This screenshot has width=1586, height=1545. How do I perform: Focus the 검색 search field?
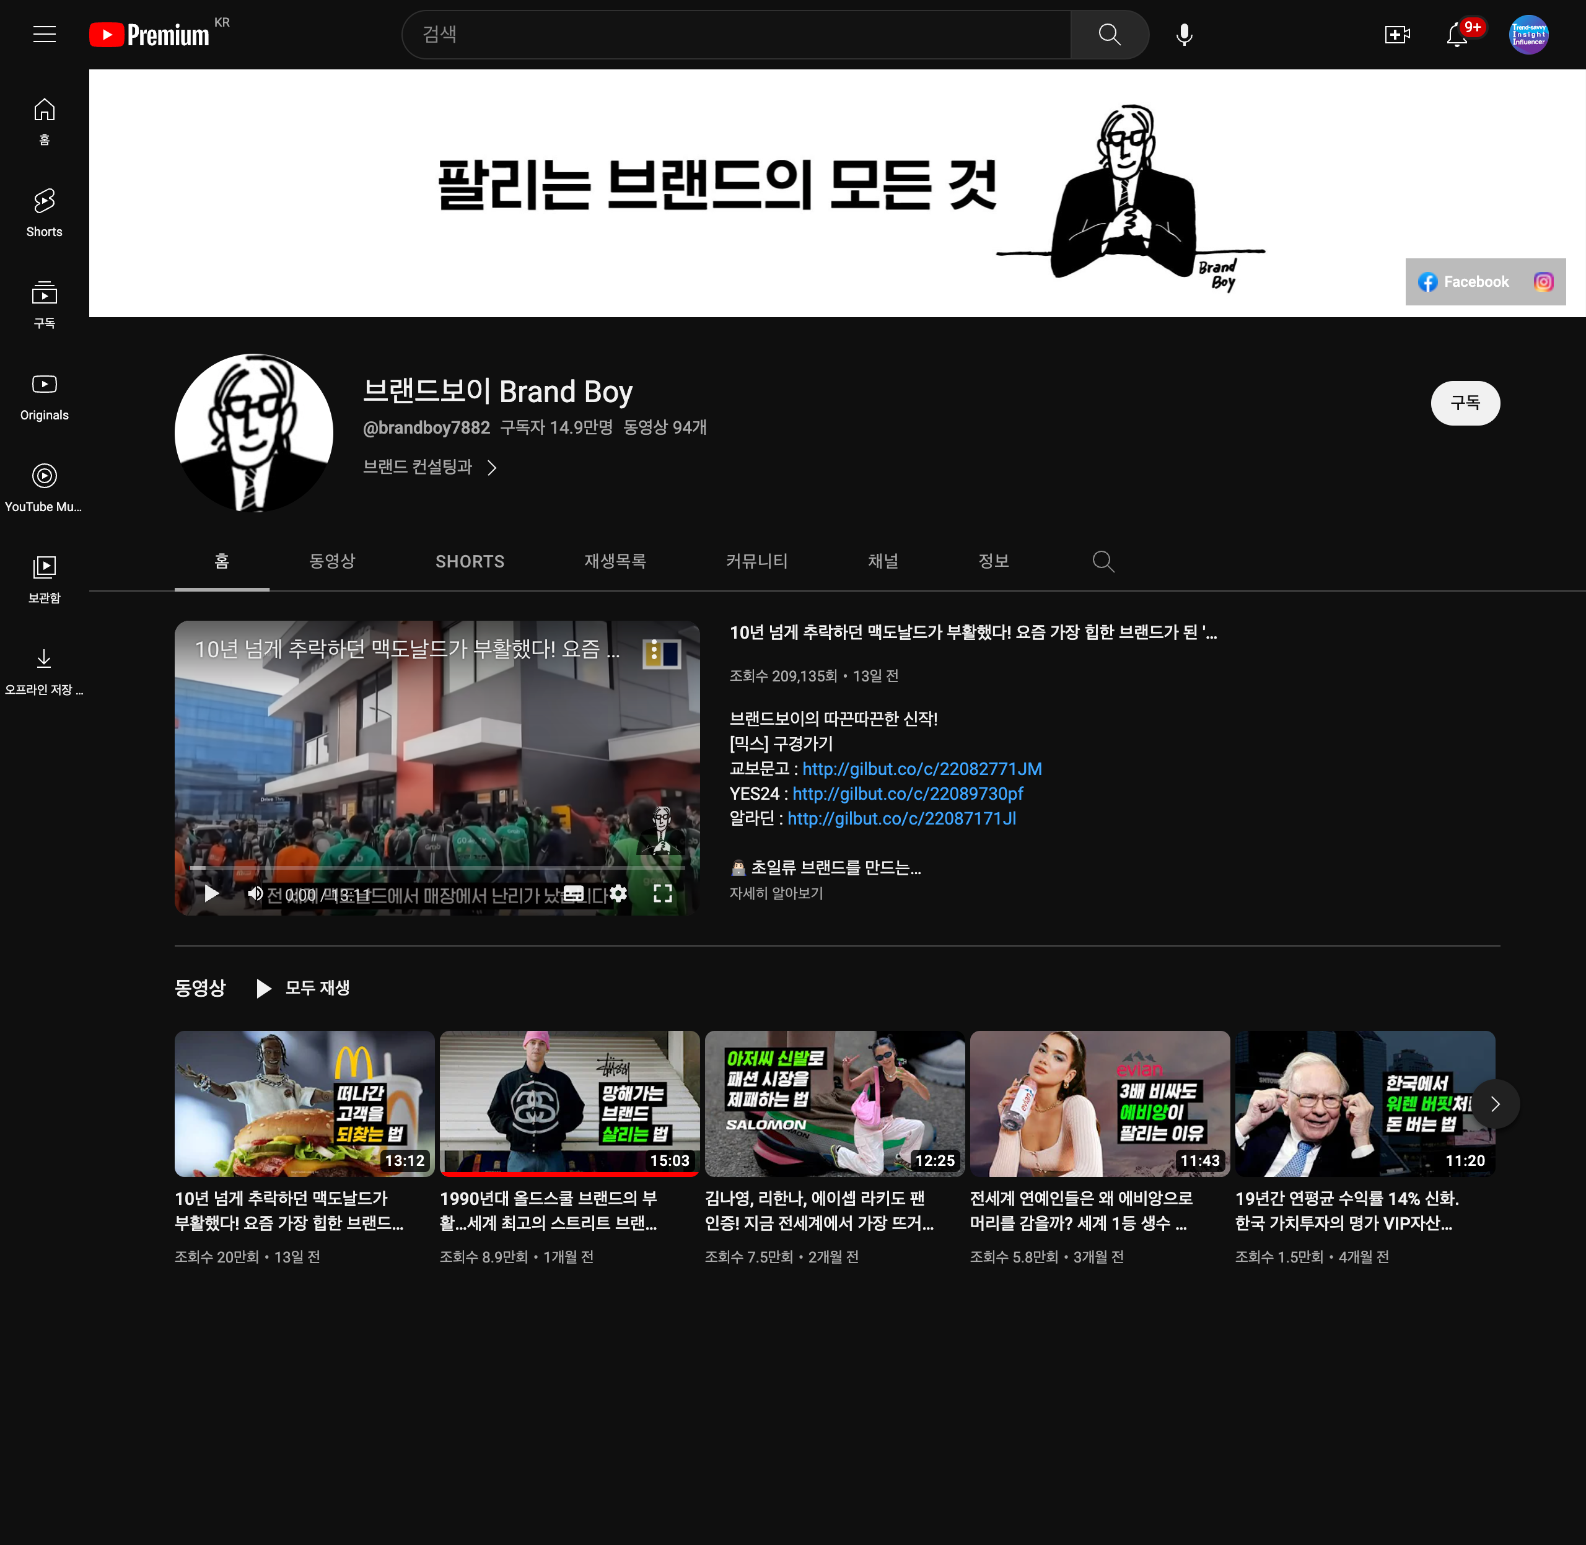(736, 34)
